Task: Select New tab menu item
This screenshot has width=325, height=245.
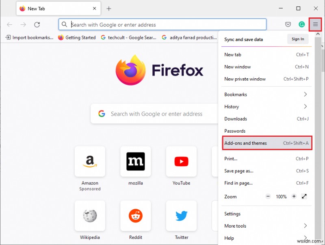Action: coord(266,55)
